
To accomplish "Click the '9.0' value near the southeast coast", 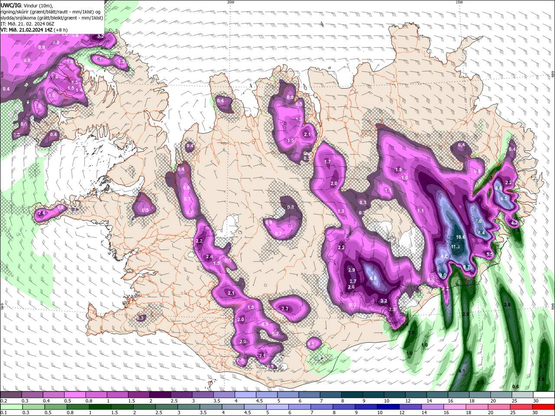I will 443,275.
